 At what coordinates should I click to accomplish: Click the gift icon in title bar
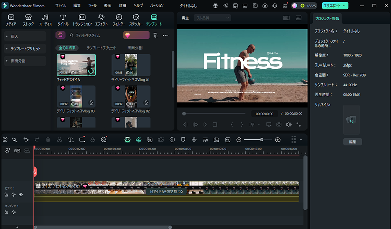point(215,6)
